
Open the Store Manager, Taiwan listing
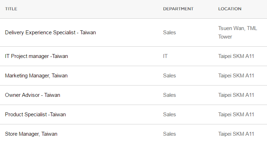click(31, 134)
